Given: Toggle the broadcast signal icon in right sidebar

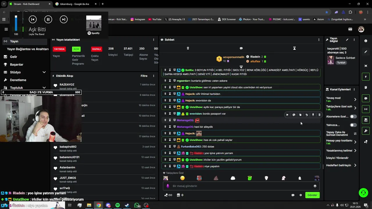Looking at the screenshot, I should [366, 109].
